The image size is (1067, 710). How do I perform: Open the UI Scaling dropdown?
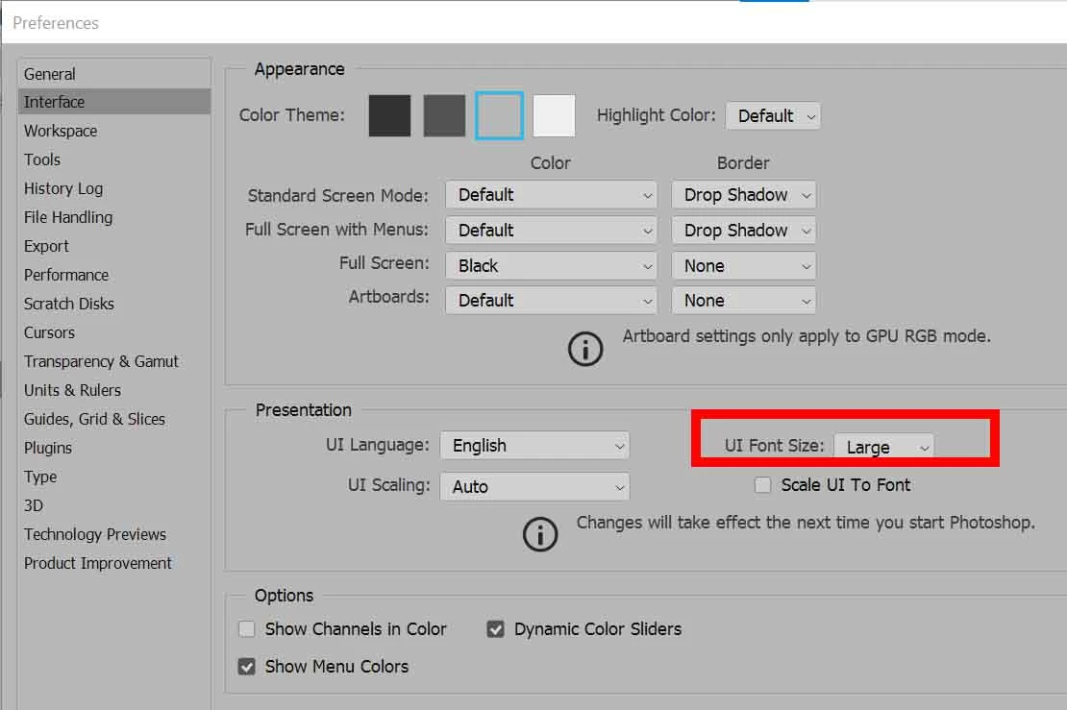click(534, 487)
